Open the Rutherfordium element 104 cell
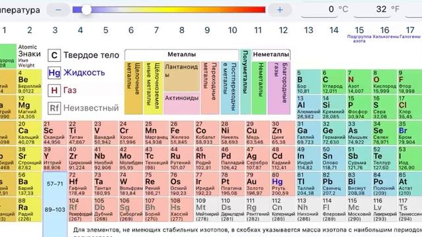This screenshot has height=237, width=422. (x=80, y=209)
